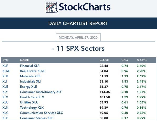Click the XLU symbol link

click(6, 102)
